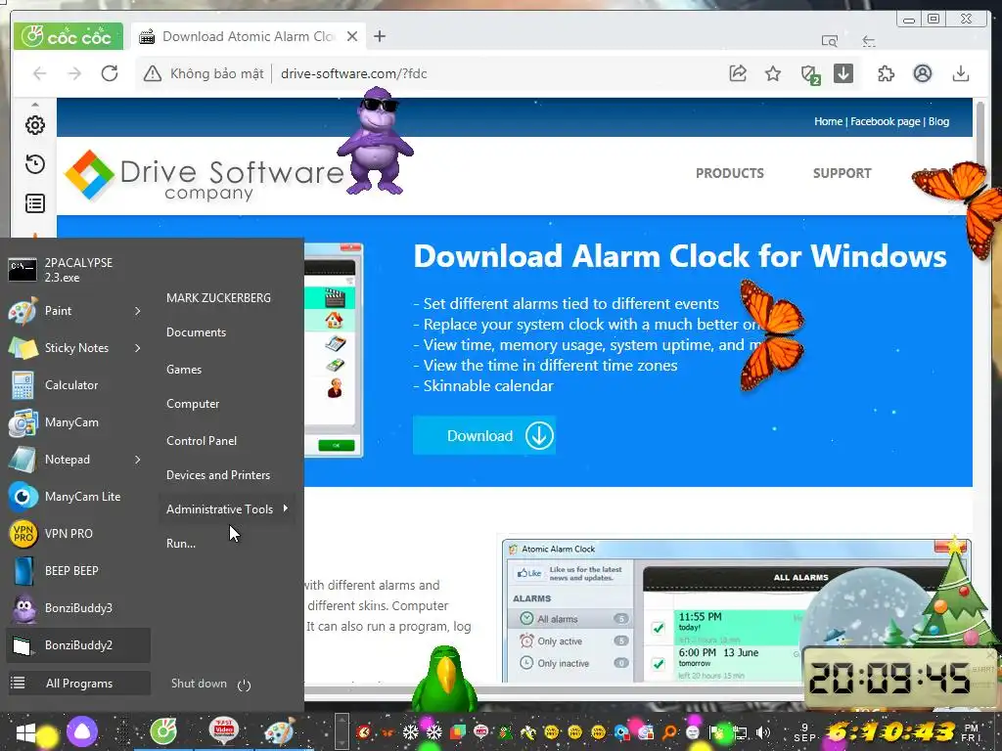Image resolution: width=1002 pixels, height=751 pixels.
Task: Click Shut down in the Start menu
Action: pyautogui.click(x=199, y=684)
